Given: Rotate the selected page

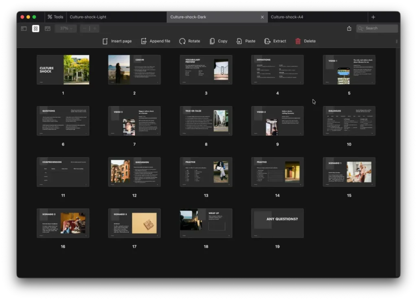Looking at the screenshot, I should [x=190, y=41].
